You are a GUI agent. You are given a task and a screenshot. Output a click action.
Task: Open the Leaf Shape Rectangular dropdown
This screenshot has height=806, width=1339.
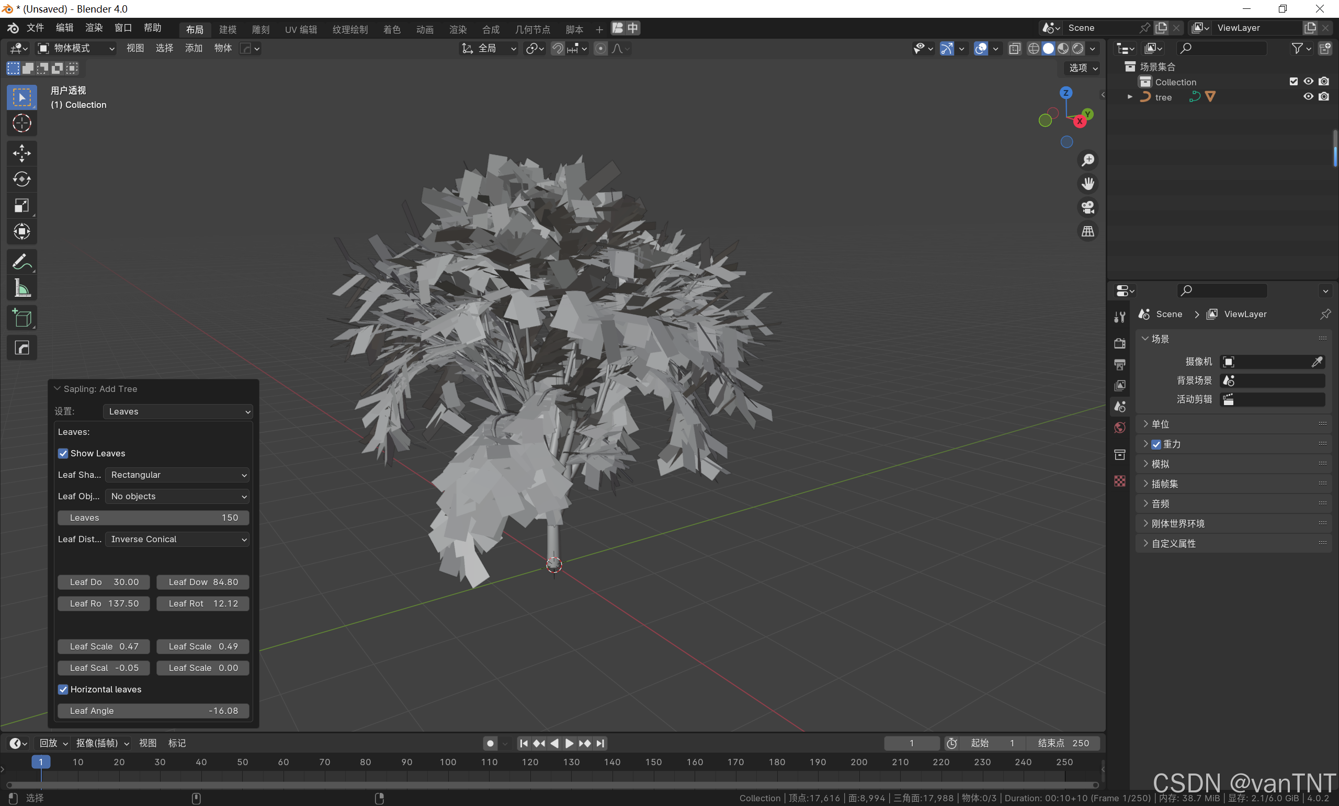tap(177, 475)
